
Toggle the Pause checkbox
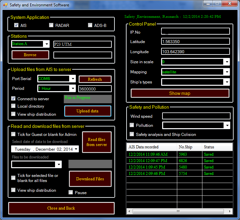pyautogui.click(x=71, y=192)
